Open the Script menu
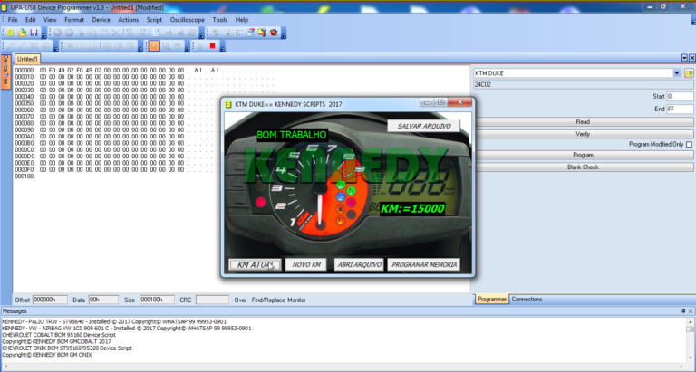This screenshot has height=372, width=696. point(154,19)
